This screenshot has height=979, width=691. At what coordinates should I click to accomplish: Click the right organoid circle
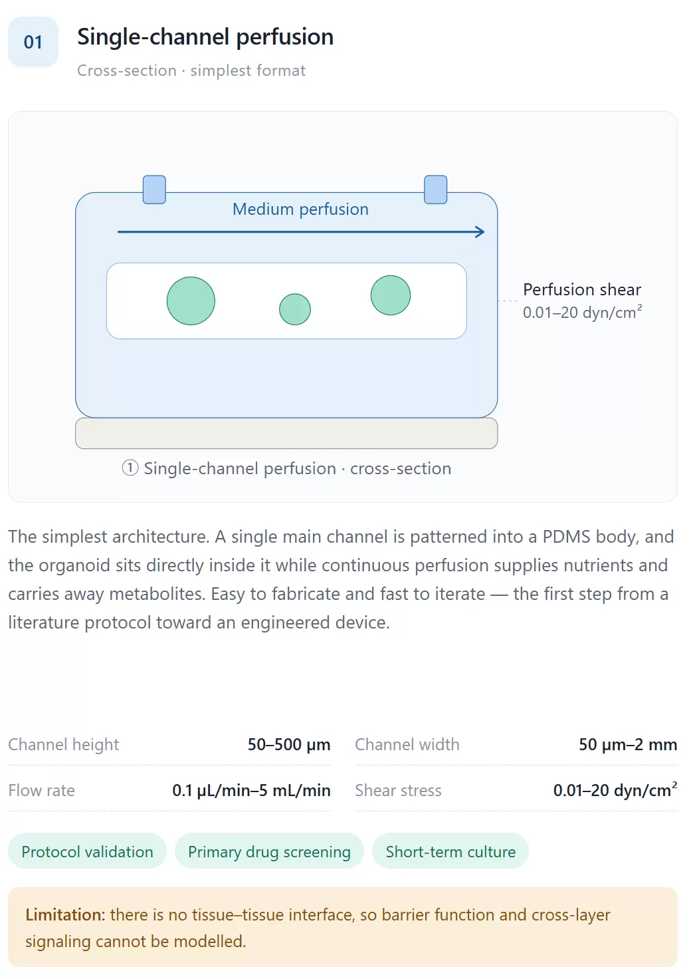point(391,295)
